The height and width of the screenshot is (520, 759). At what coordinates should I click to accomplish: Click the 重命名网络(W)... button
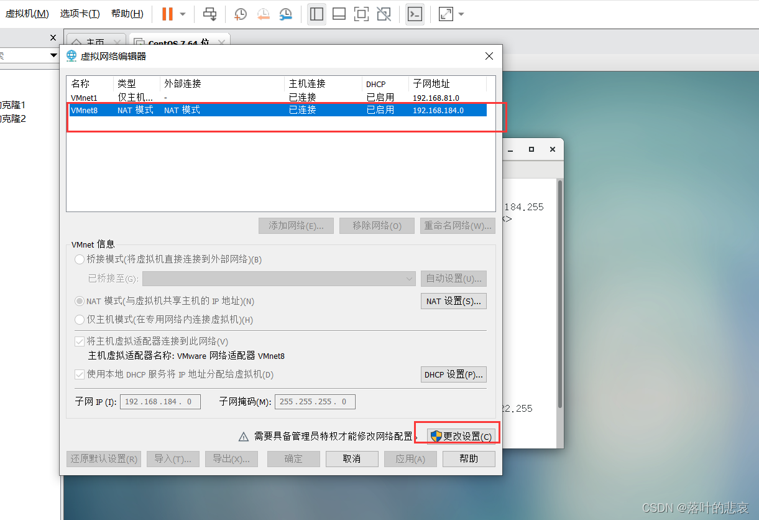458,226
